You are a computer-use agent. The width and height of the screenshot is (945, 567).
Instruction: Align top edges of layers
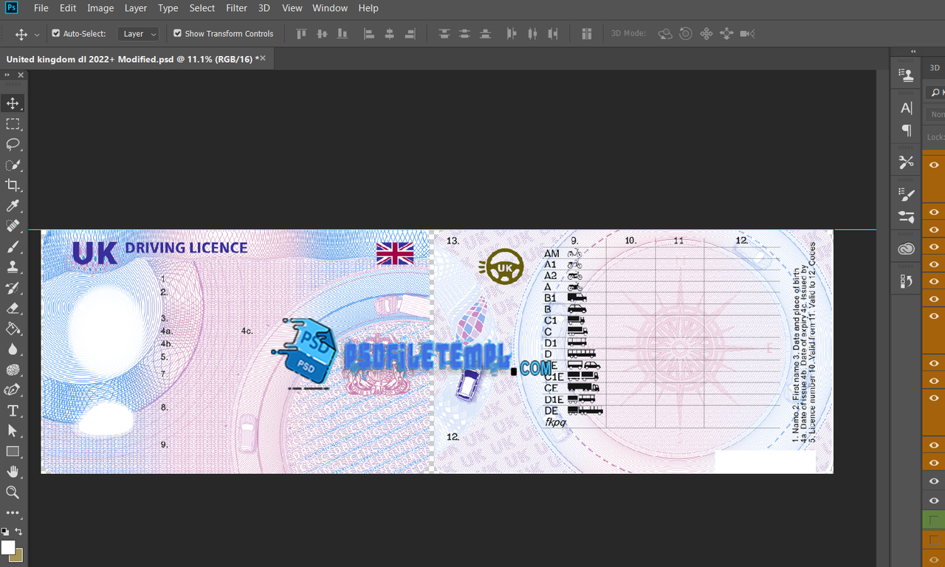coord(300,34)
